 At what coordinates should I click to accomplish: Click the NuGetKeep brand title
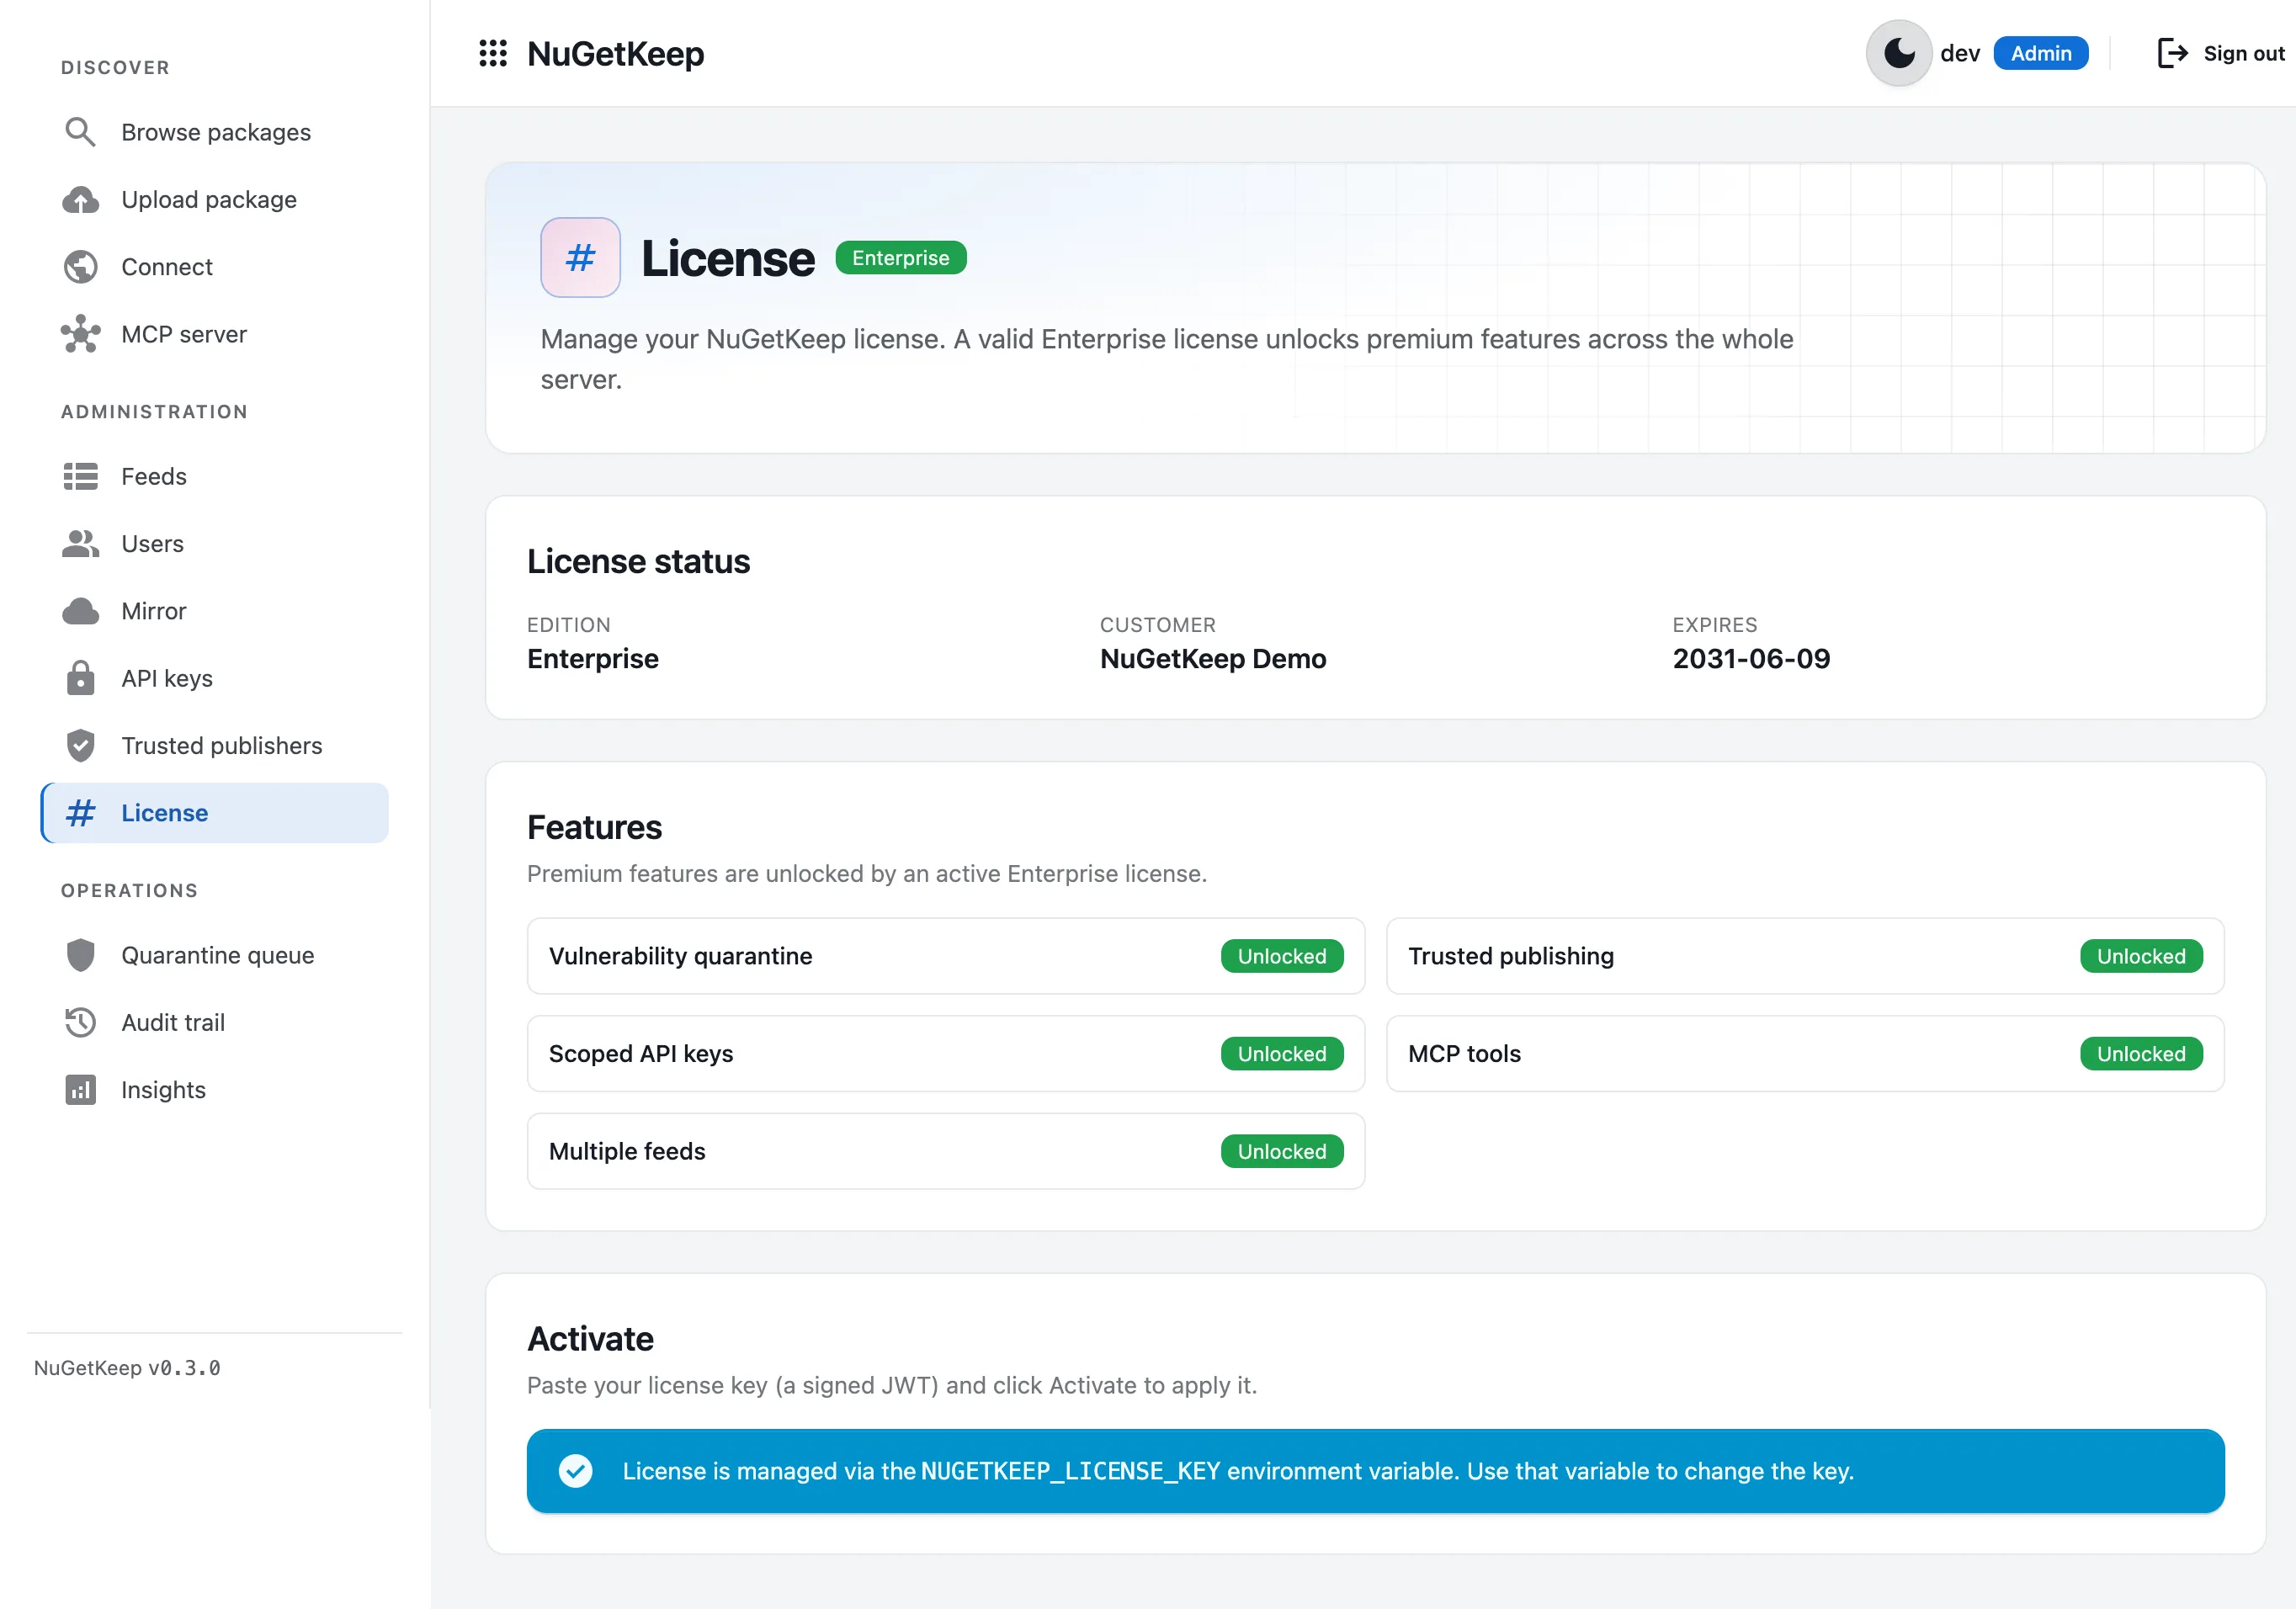[x=615, y=53]
